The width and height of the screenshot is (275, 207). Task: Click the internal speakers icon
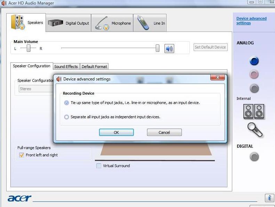pyautogui.click(x=253, y=112)
